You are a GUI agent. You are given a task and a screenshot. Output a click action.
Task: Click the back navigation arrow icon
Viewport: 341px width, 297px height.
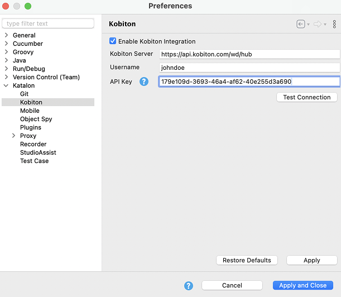tap(301, 24)
